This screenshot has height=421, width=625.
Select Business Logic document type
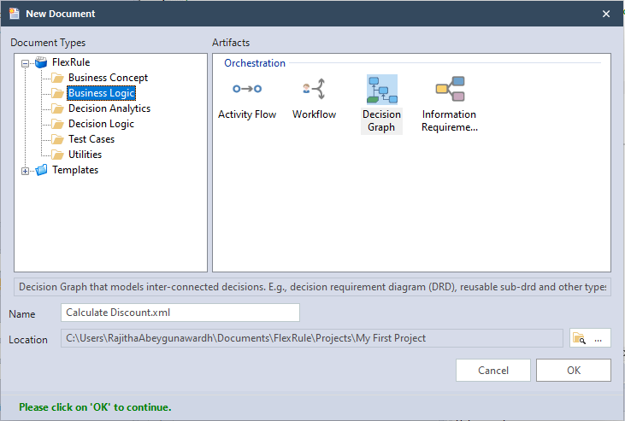[x=101, y=93]
